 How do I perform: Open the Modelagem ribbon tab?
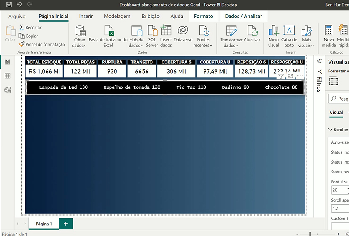(117, 16)
